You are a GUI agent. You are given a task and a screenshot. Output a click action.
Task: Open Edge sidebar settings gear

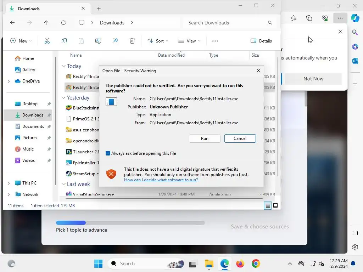coord(355,247)
